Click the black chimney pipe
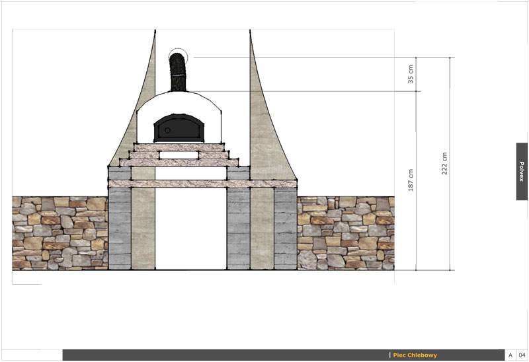Image resolution: width=529 pixels, height=362 pixels. 178,74
